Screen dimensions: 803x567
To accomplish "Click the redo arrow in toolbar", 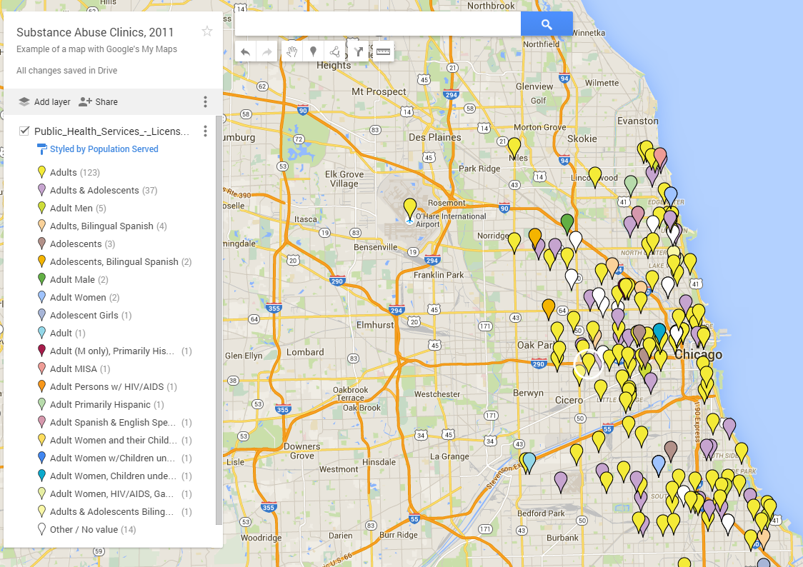I will [266, 51].
